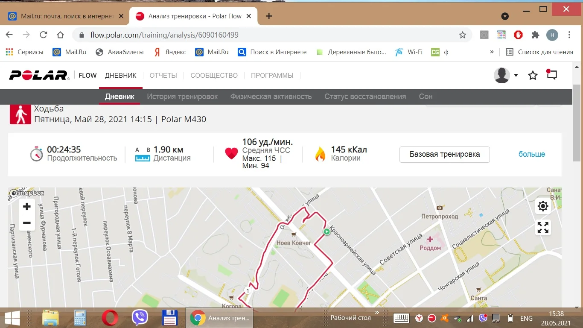Click the больше link

coord(532,154)
